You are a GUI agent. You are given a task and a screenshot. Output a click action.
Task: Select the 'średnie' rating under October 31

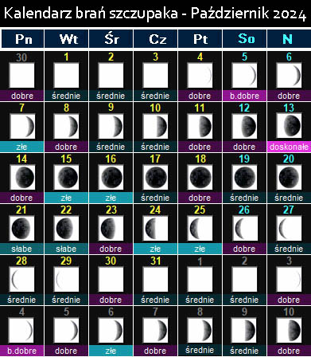point(155,300)
